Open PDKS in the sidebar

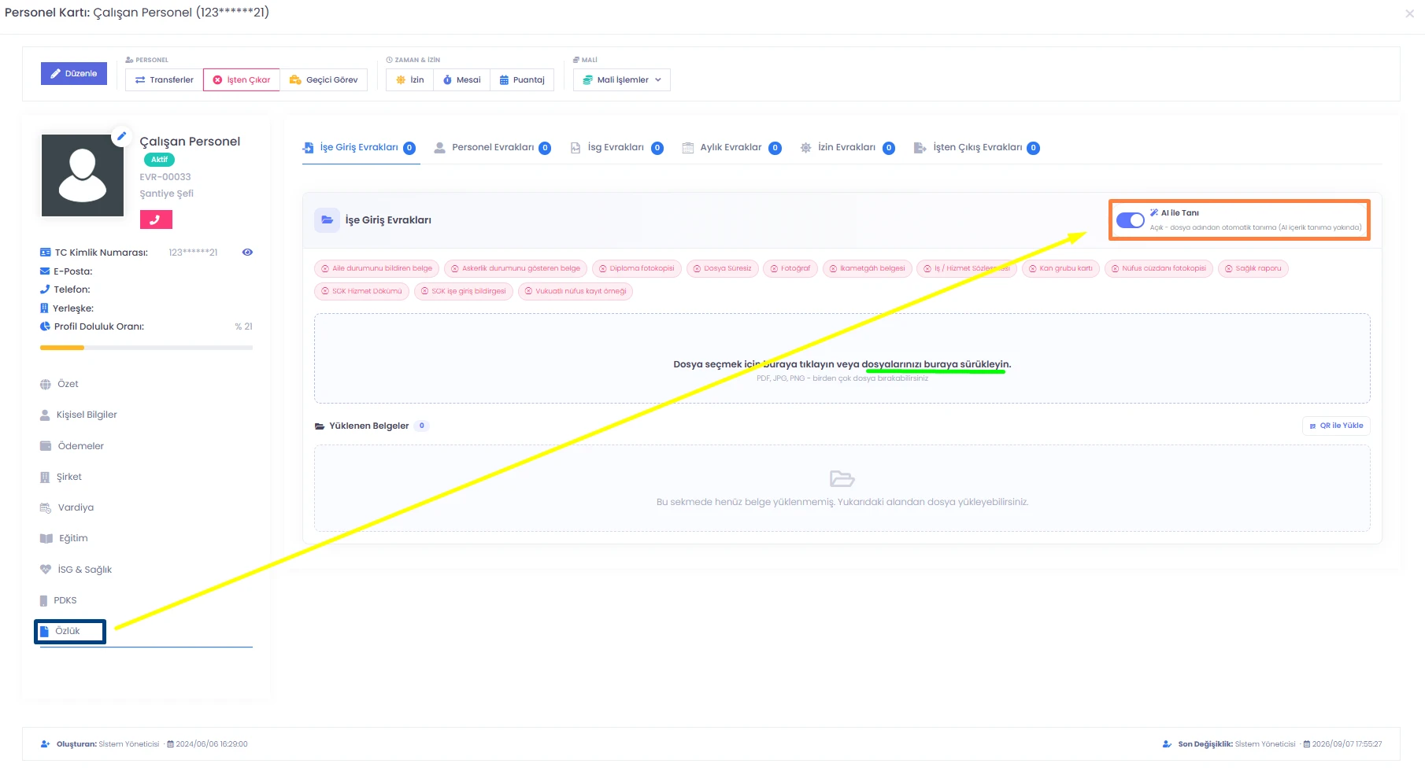coord(58,600)
